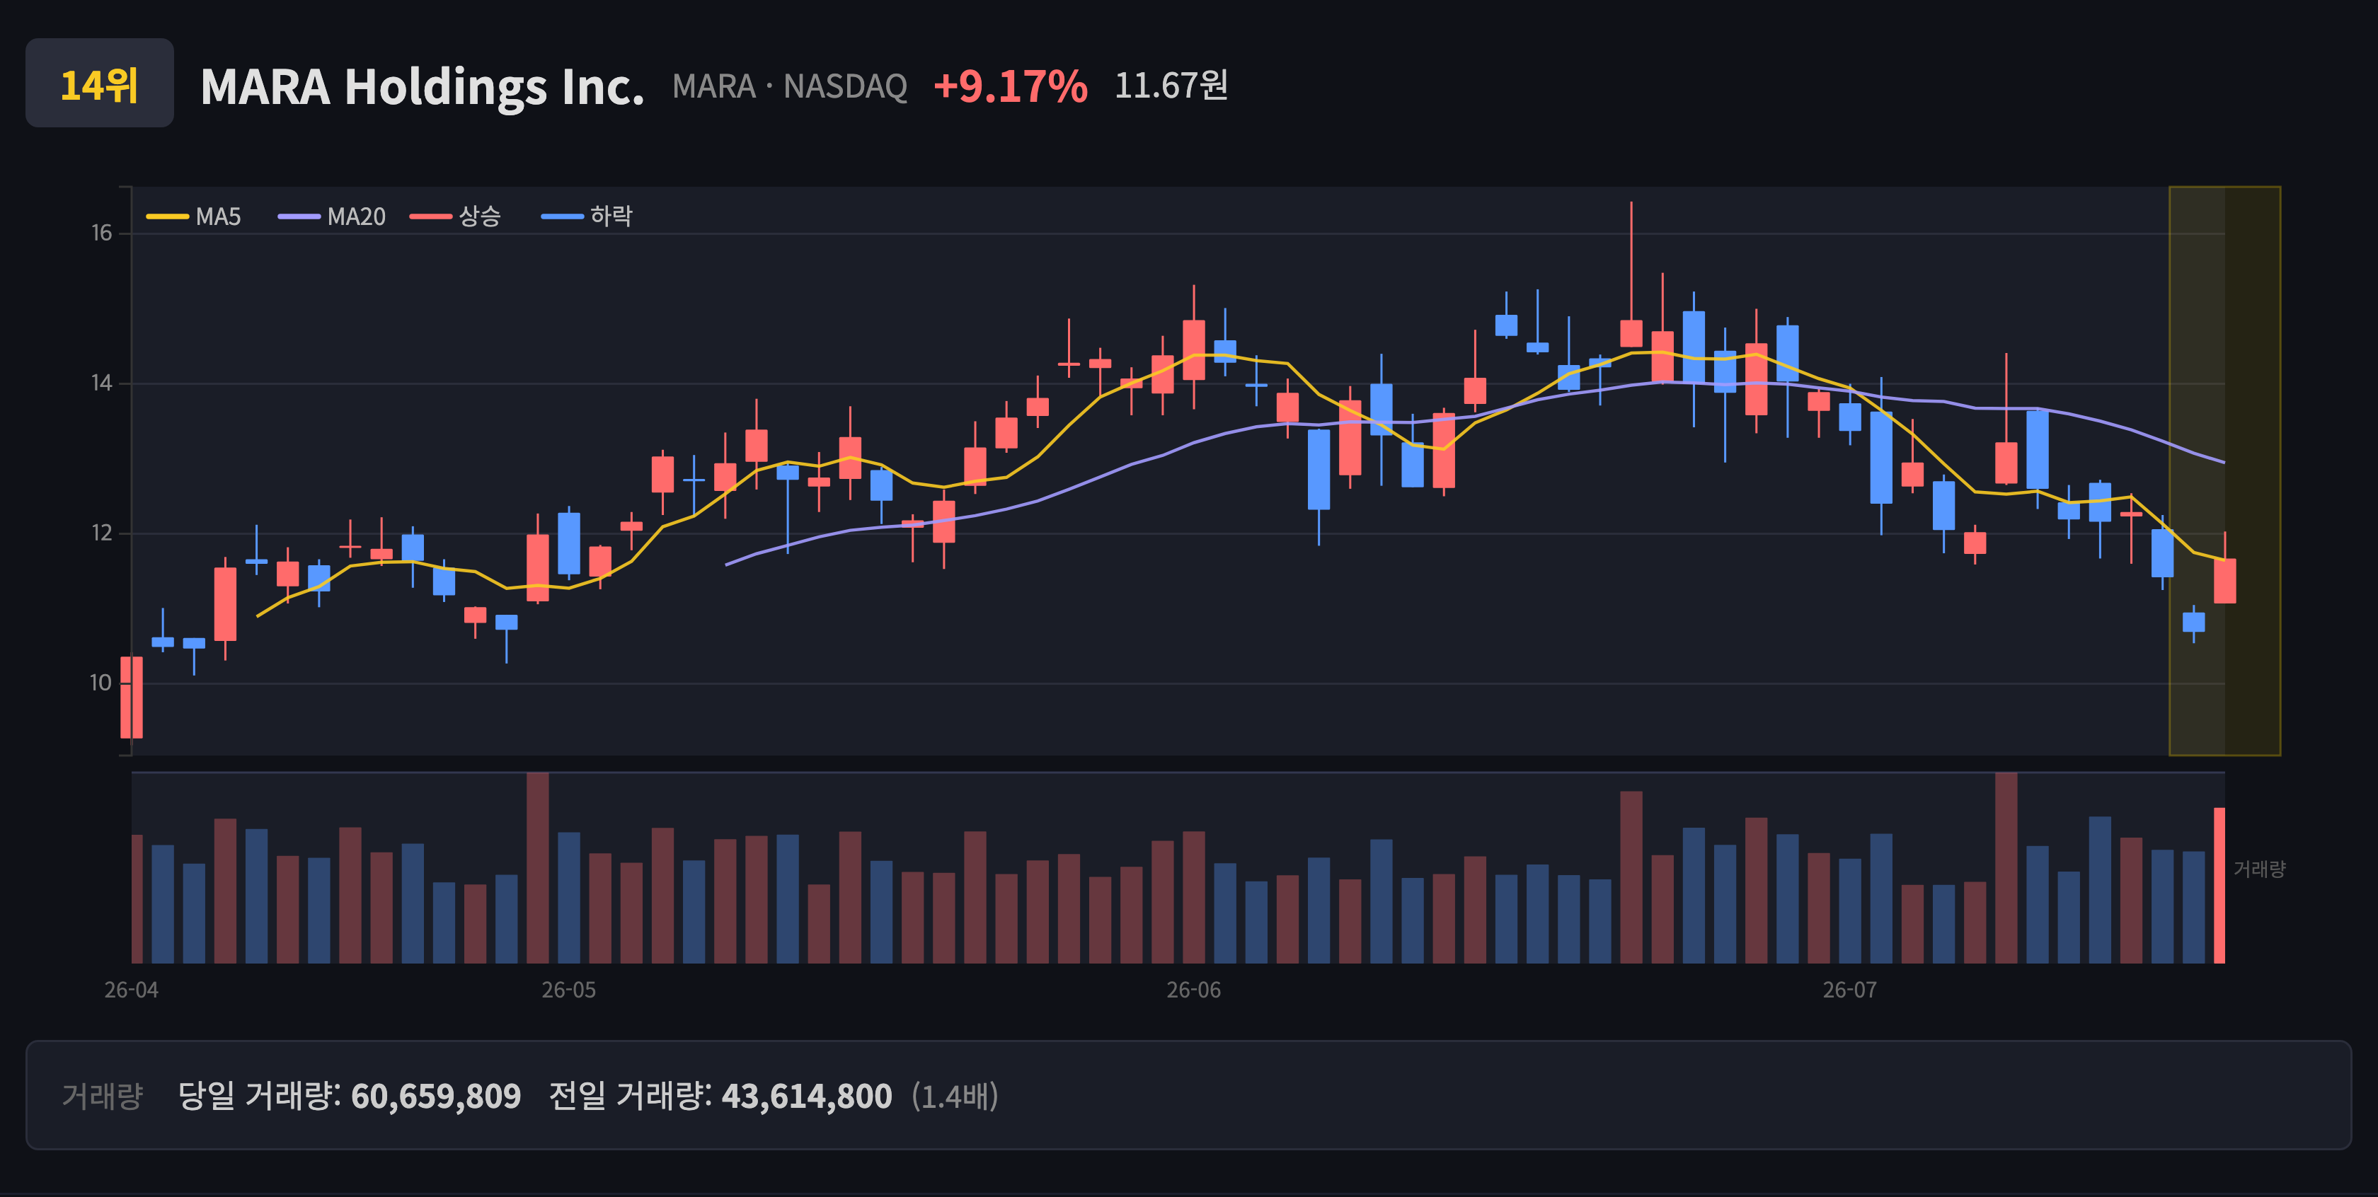
Task: Click the +9.17% change value
Action: coord(1010,86)
